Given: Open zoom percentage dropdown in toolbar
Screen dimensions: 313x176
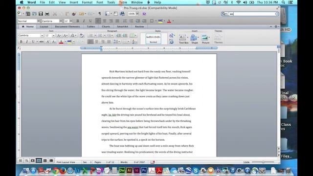Looking at the screenshot, I should 137,14.
